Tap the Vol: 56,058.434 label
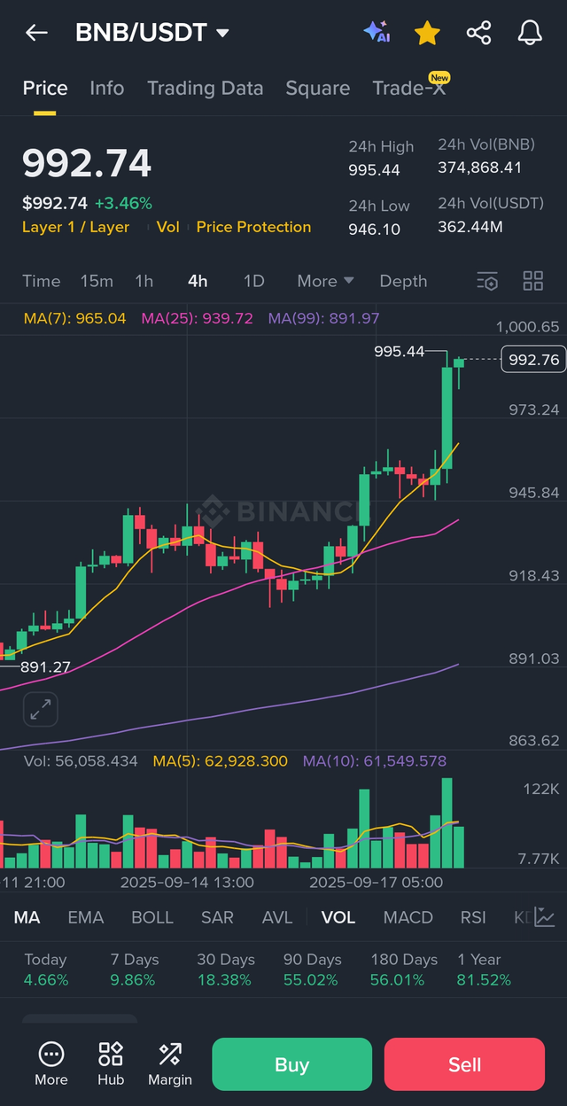This screenshot has width=567, height=1106. (81, 761)
